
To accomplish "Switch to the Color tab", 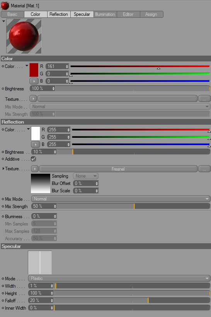I will 36,14.
